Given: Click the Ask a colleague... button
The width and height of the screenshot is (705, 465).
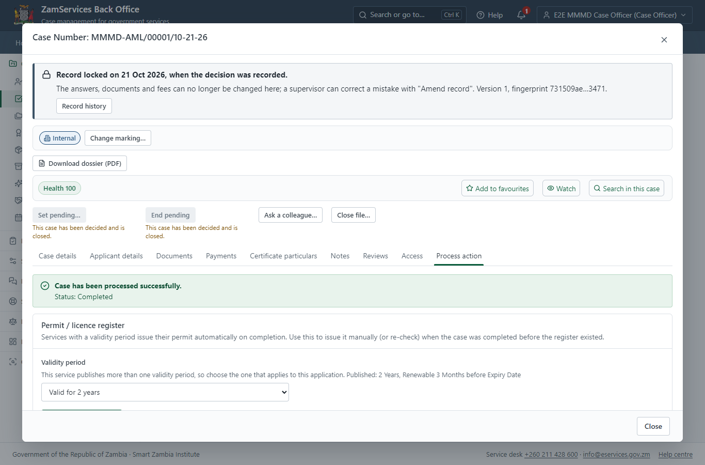Looking at the screenshot, I should 291,215.
